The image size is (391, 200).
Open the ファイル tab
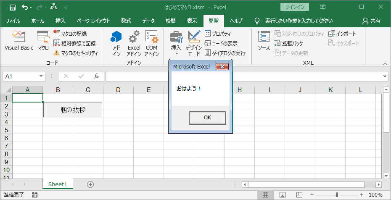pyautogui.click(x=13, y=21)
